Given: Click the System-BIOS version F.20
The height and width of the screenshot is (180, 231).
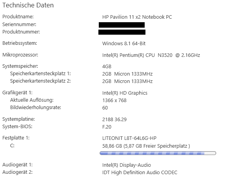Looking at the screenshot, I should [107, 127].
